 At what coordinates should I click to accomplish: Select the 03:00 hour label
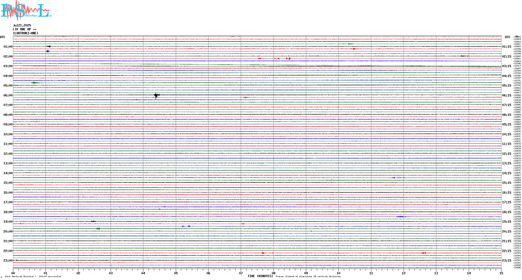(x=8, y=66)
